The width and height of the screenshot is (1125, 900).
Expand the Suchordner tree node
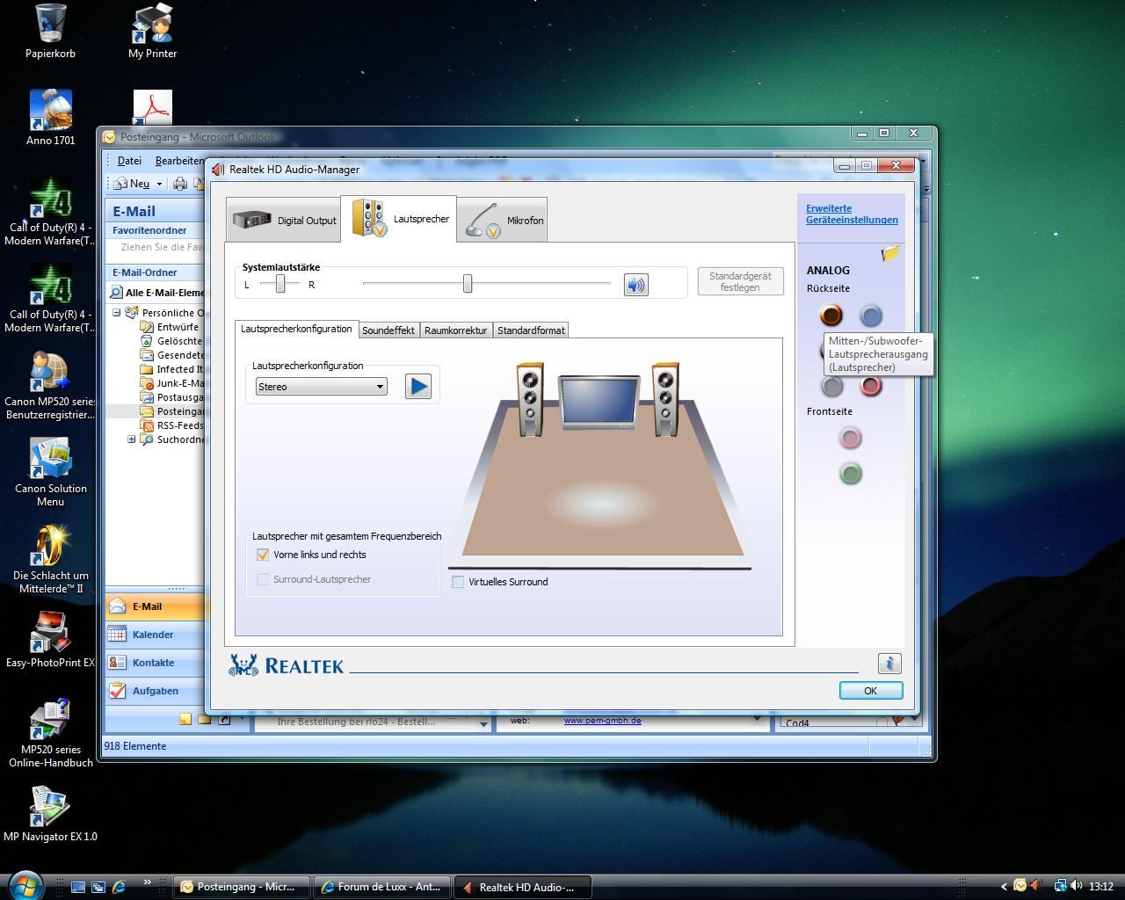click(131, 439)
